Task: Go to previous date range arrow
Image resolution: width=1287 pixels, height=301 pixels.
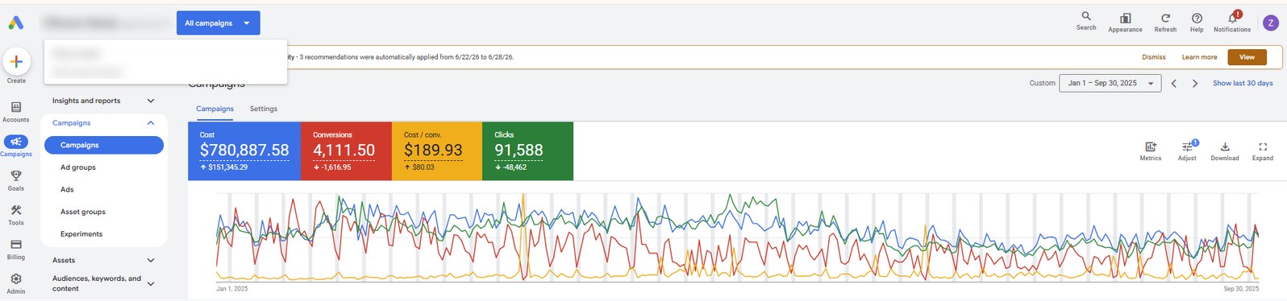Action: tap(1174, 83)
